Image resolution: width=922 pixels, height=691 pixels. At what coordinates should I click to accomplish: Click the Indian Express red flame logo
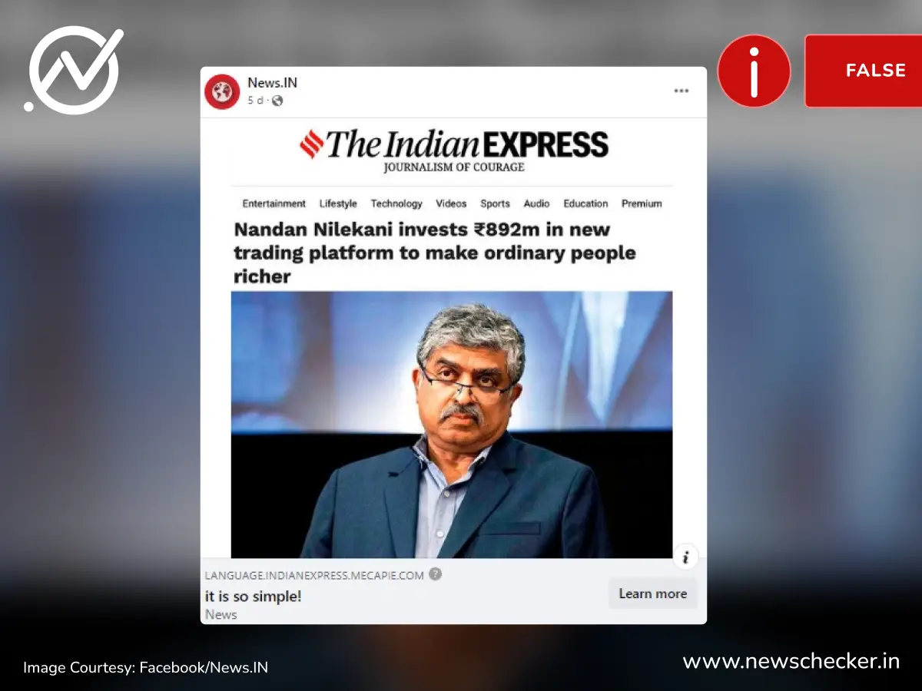tap(312, 144)
